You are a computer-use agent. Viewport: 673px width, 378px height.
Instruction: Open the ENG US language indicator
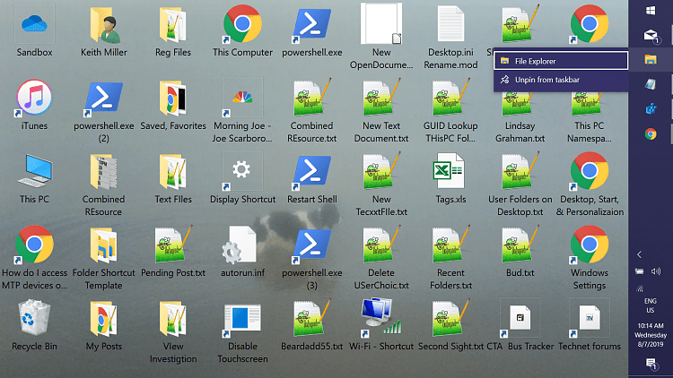click(651, 305)
